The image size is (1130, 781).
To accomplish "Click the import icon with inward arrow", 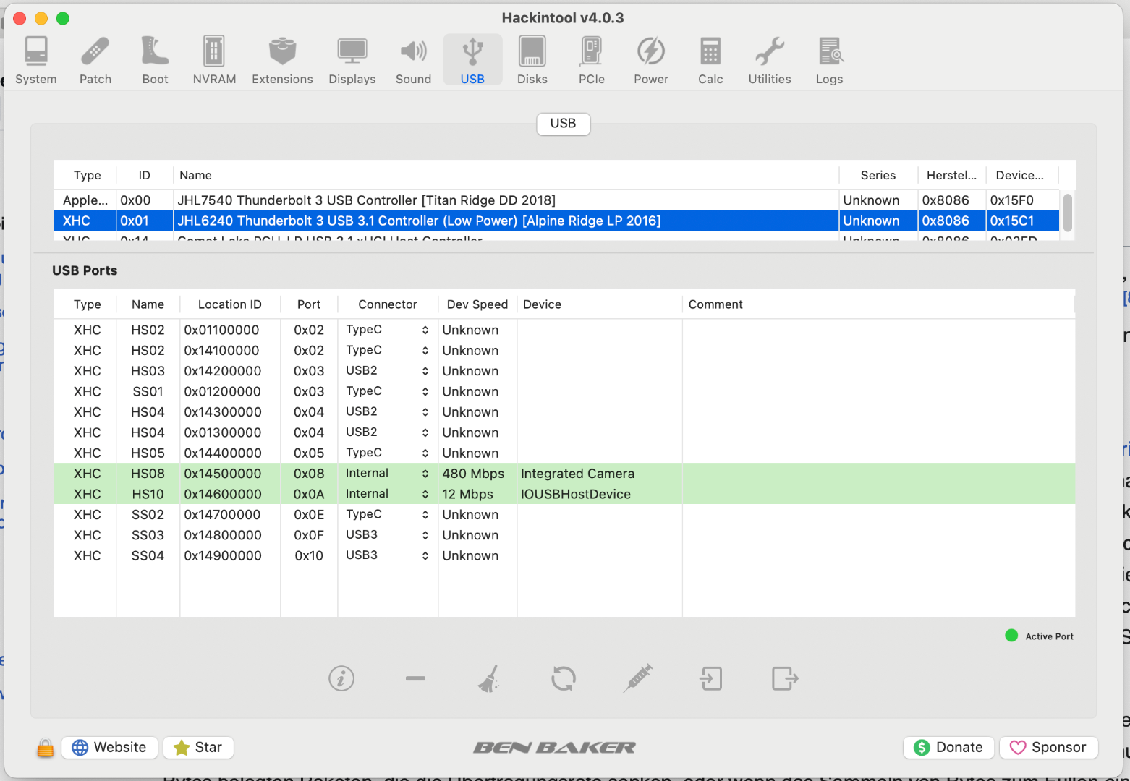I will pyautogui.click(x=711, y=678).
